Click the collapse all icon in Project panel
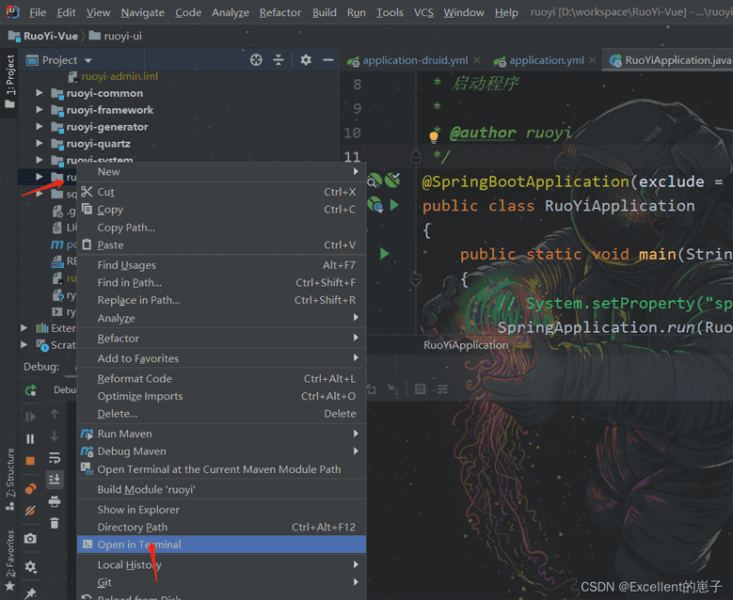Image resolution: width=733 pixels, height=600 pixels. [x=279, y=60]
